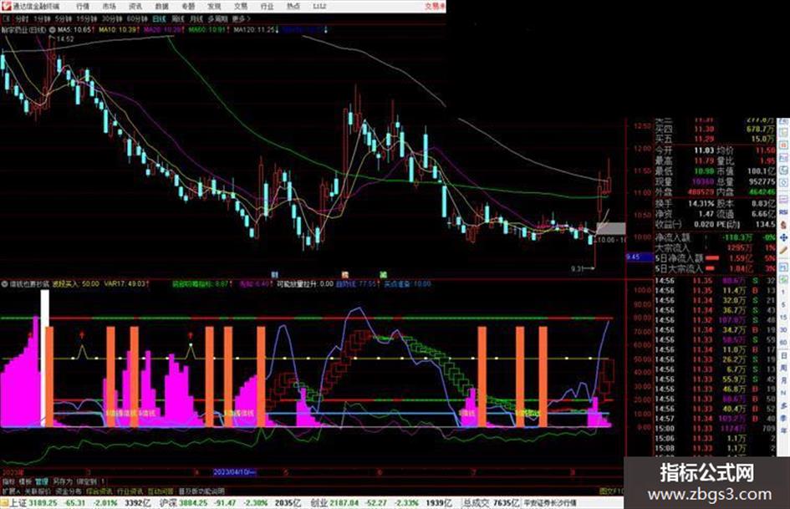
Task: Select the 月线 monthly chart tab
Action: (x=196, y=18)
